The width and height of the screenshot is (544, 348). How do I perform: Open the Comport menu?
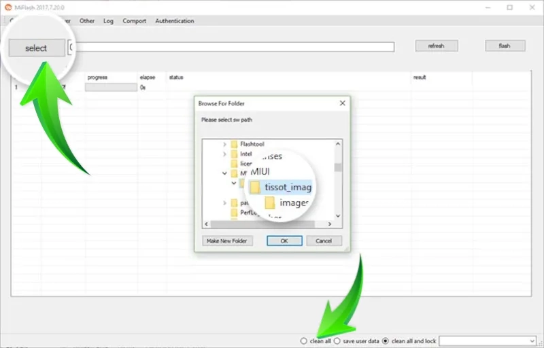(134, 21)
